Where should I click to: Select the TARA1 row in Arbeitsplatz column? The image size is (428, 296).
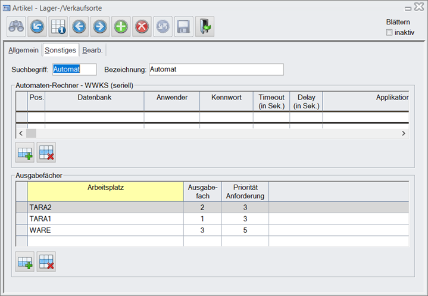[x=105, y=219]
